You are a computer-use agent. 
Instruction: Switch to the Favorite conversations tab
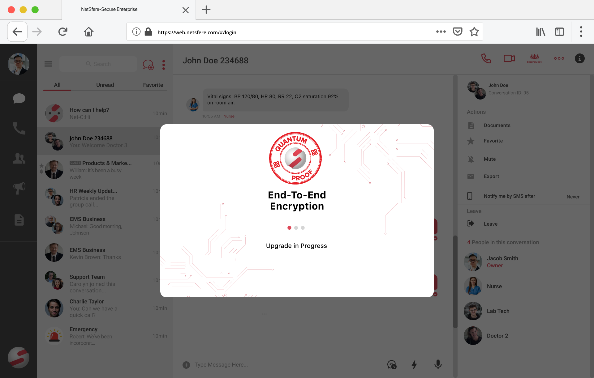[153, 85]
